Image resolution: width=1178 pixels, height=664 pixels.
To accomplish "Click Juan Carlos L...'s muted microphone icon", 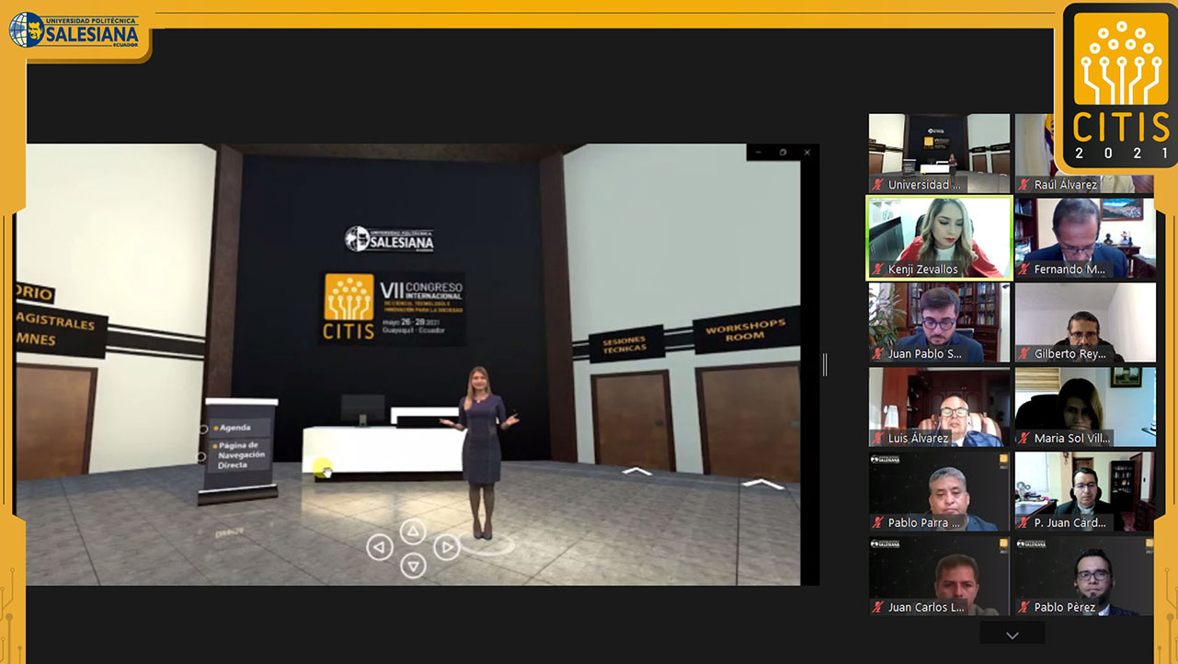I will pos(878,608).
